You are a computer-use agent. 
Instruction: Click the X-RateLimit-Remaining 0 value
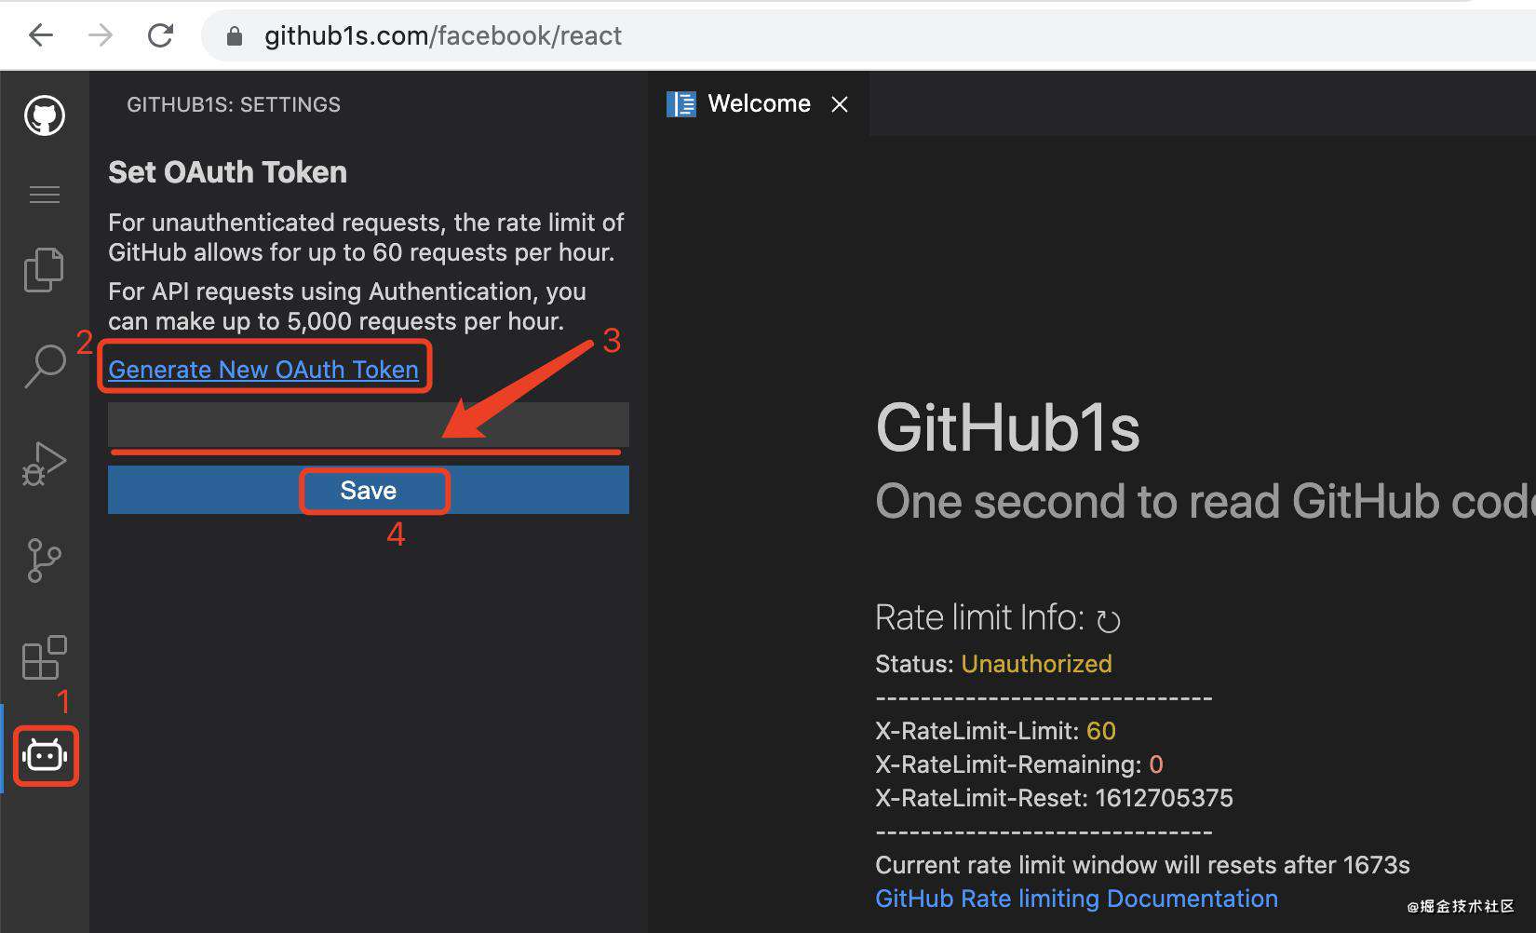(x=1156, y=764)
